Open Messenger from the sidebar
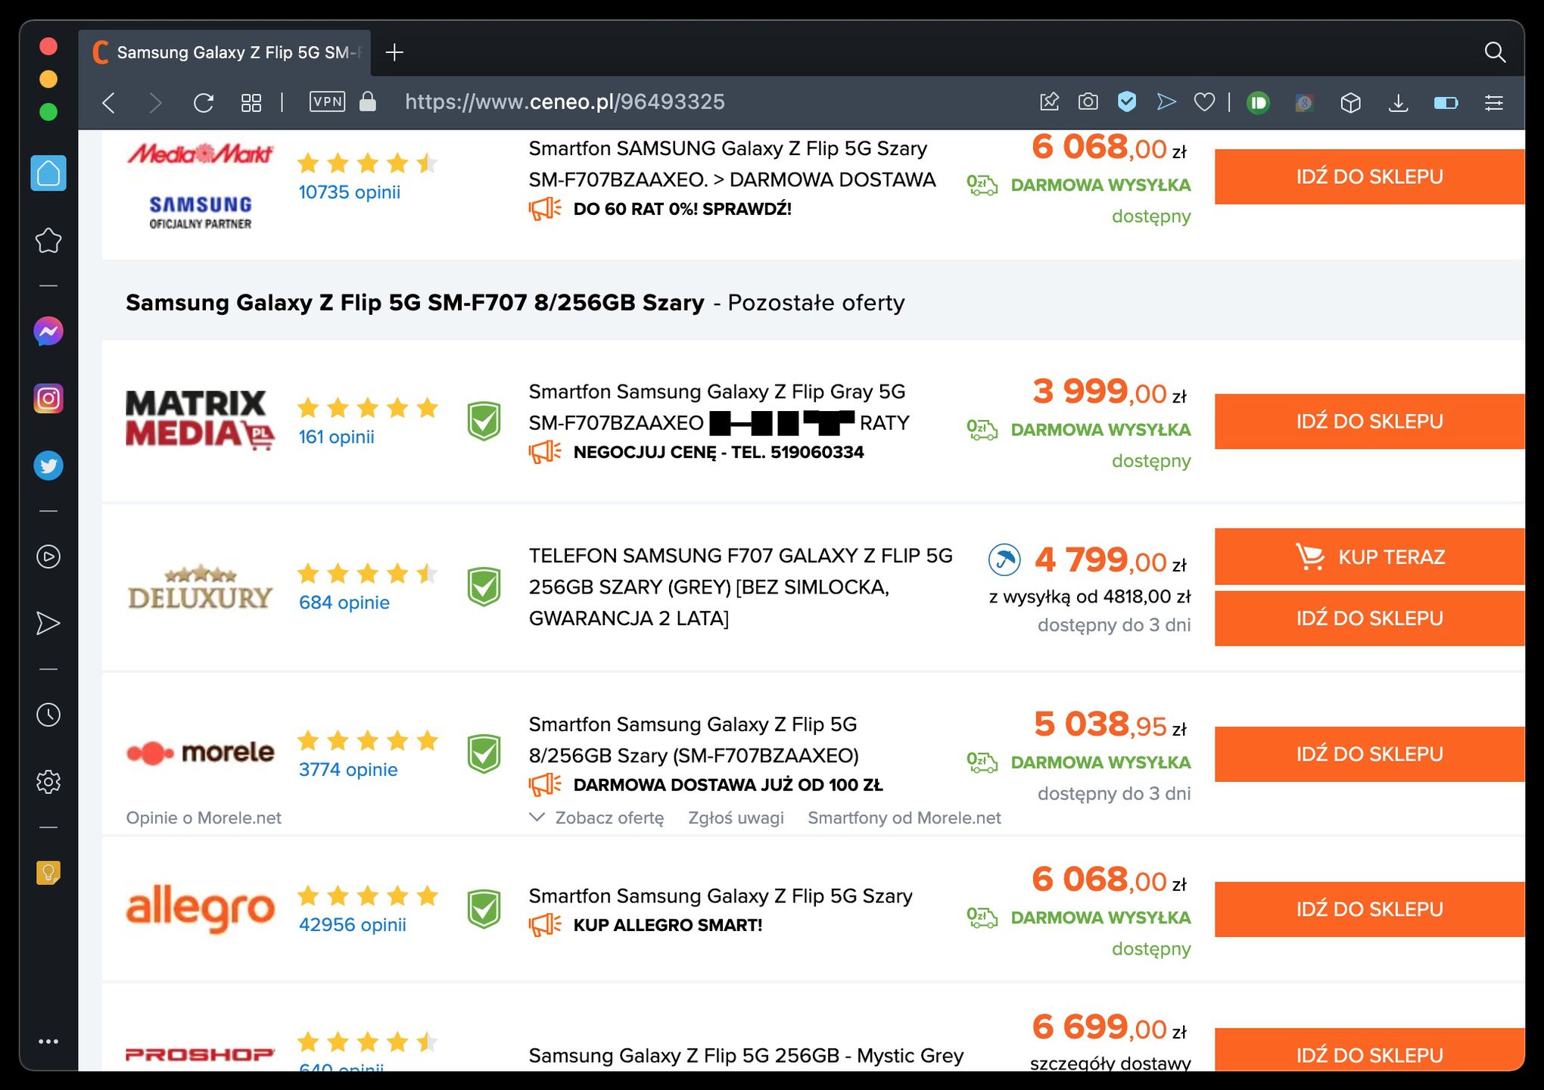1544x1090 pixels. click(x=48, y=332)
